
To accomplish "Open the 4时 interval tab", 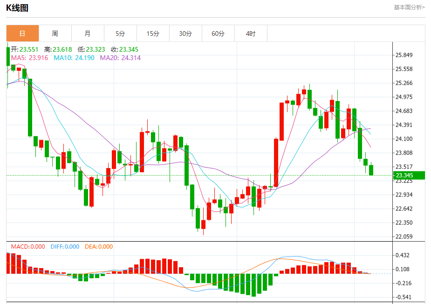I will [251, 34].
